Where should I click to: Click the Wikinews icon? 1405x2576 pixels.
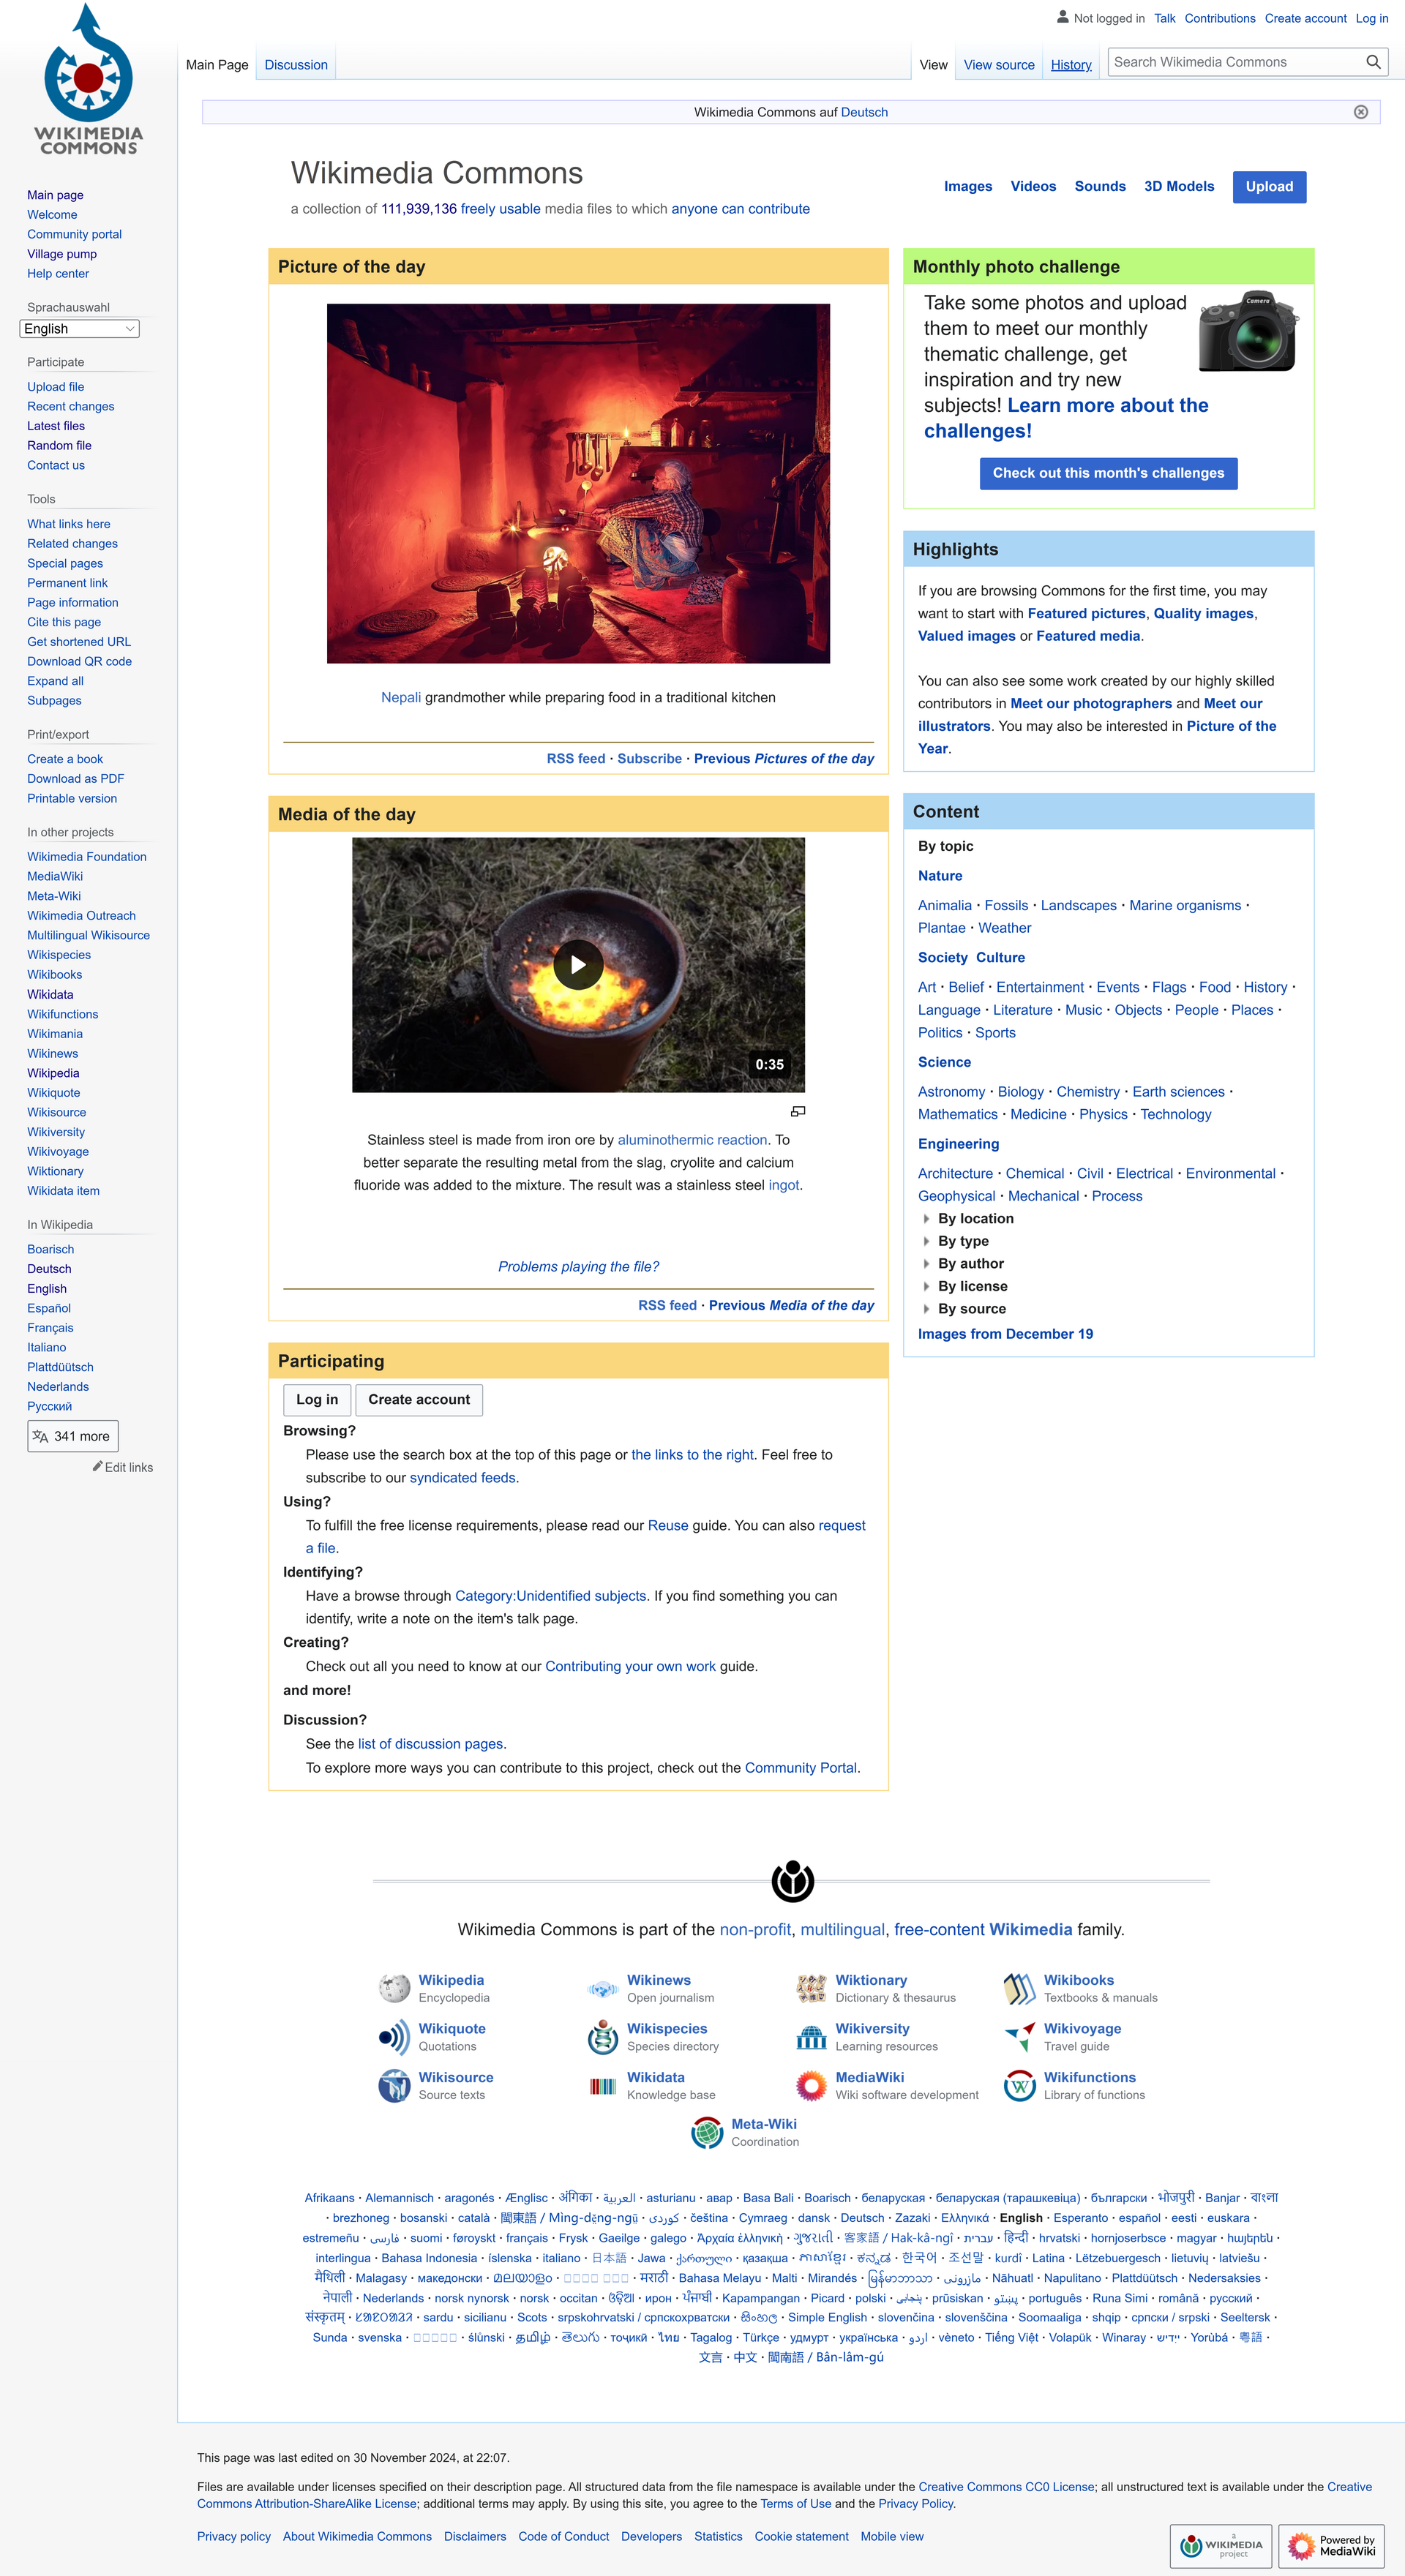602,1989
